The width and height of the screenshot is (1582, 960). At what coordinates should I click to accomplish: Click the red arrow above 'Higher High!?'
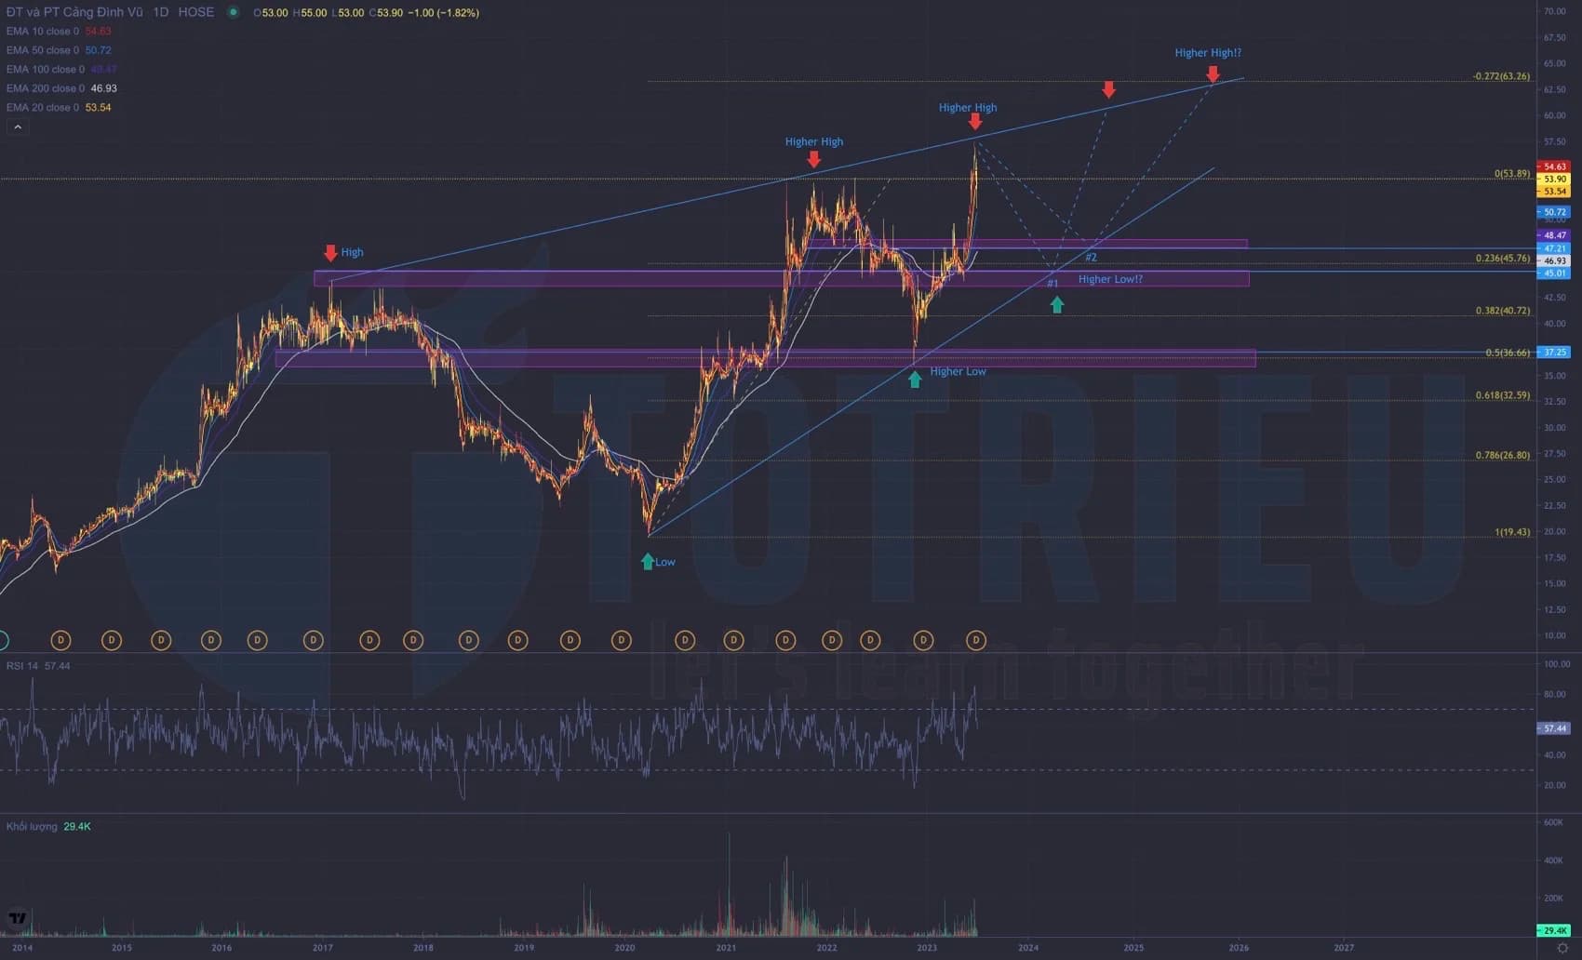click(x=1213, y=73)
